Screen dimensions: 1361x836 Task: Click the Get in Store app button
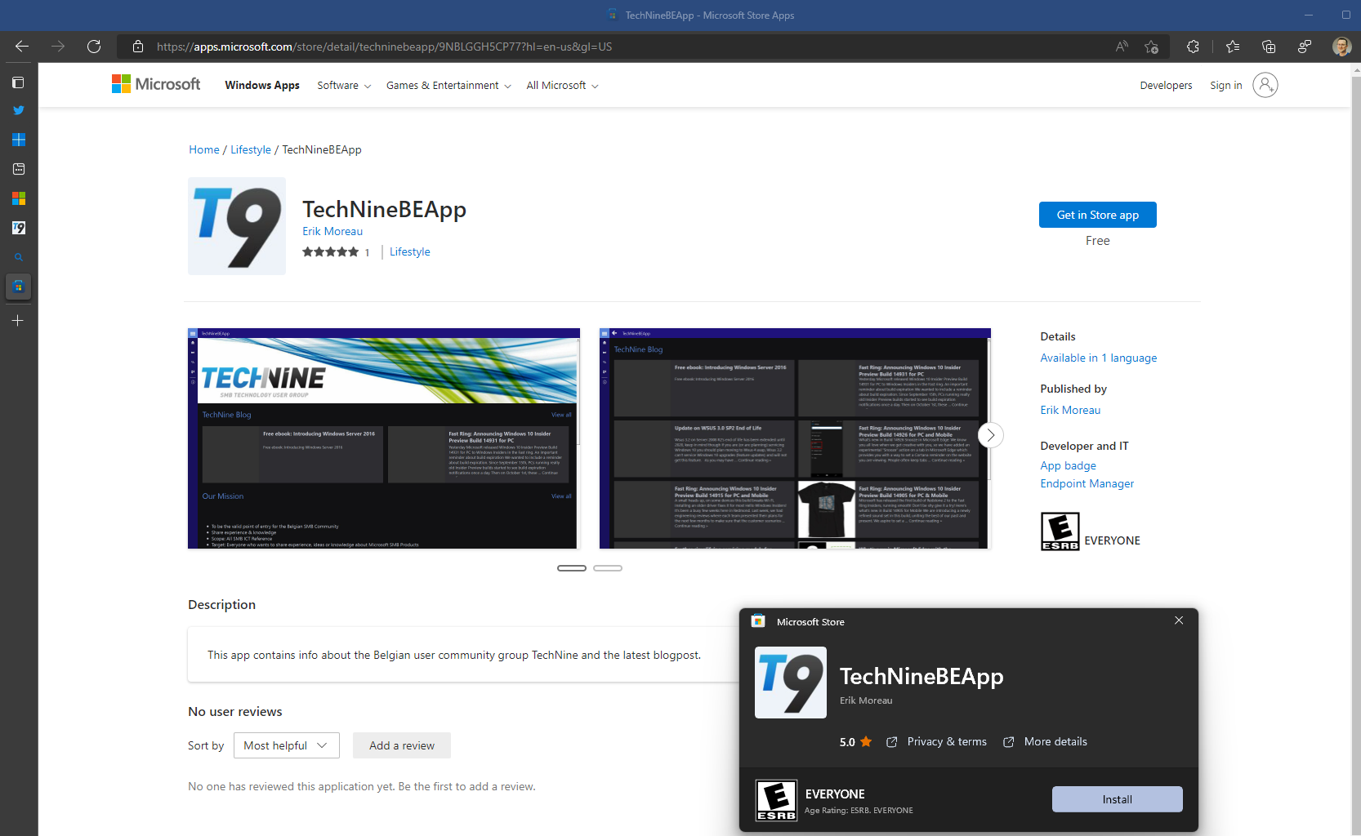pyautogui.click(x=1097, y=215)
